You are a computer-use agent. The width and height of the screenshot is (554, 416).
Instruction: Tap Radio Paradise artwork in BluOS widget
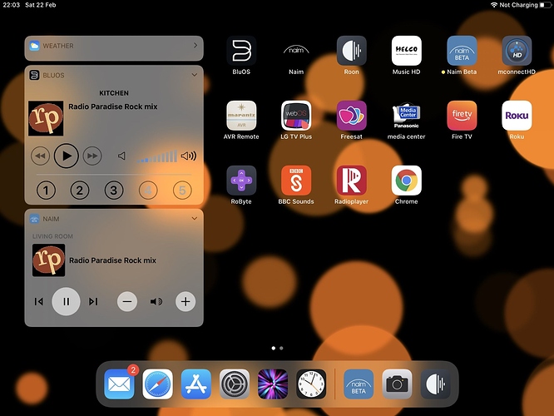tap(46, 118)
